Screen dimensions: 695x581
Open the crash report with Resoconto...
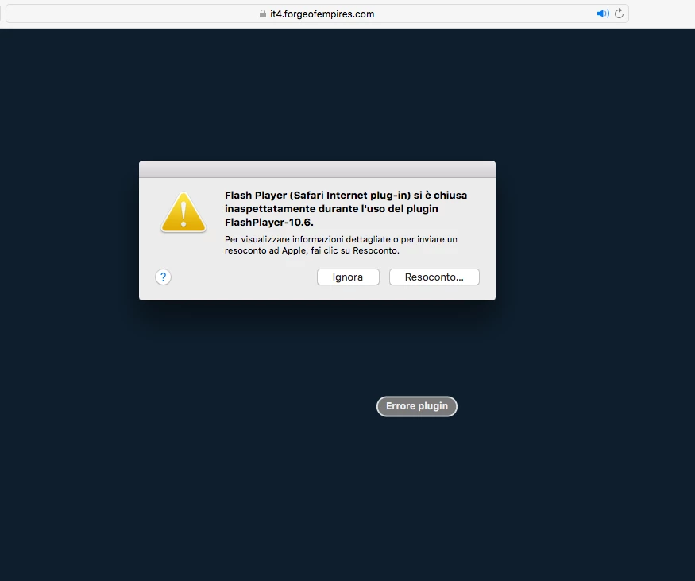(x=434, y=277)
